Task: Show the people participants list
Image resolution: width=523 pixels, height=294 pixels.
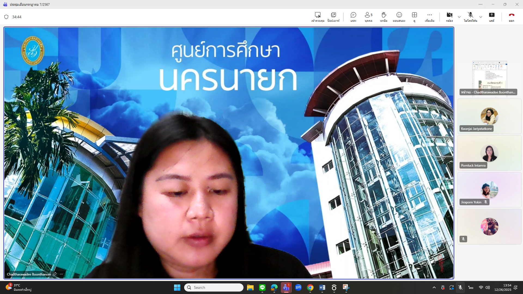Action: click(368, 17)
